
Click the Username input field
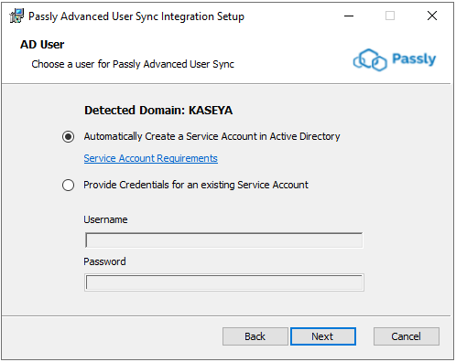pos(224,240)
